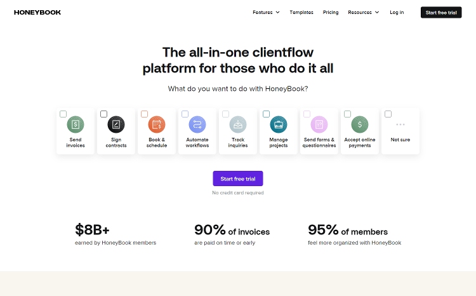Click the Send invoices dollar icon
This screenshot has height=296, width=476.
point(76,124)
